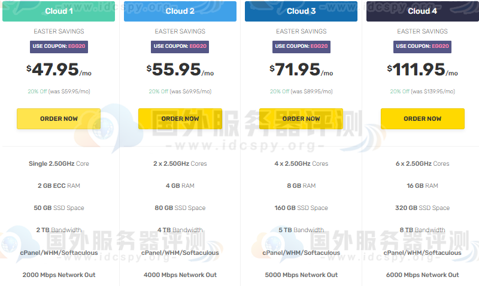The image size is (479, 286).
Task: Click cPanel/WHM/Softaculous in Cloud 3 column
Action: (x=301, y=252)
